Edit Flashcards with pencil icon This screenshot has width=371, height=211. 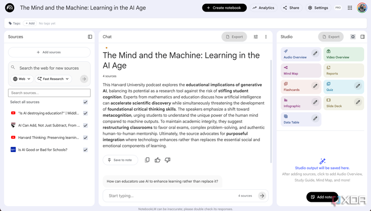point(315,86)
